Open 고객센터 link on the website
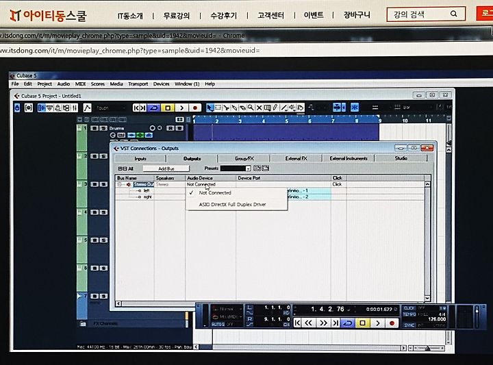 point(270,15)
